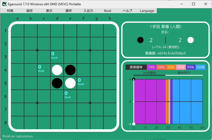
Task: Click the white disc on d4
Action: coord(57,70)
